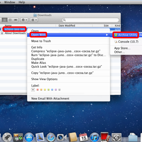This screenshot has height=142, width=142.
Task: Switch Finder to Cover Flow view
Action: tap(16, 20)
